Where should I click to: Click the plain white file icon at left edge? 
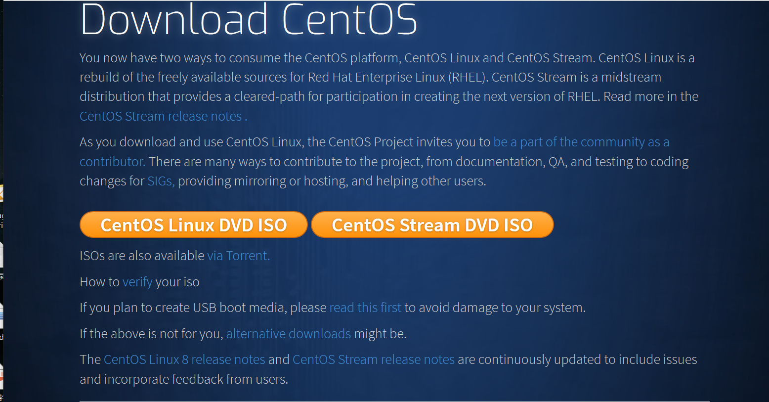click(1, 255)
